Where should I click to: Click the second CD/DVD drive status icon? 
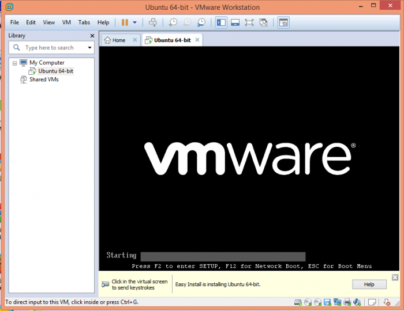[x=317, y=302]
